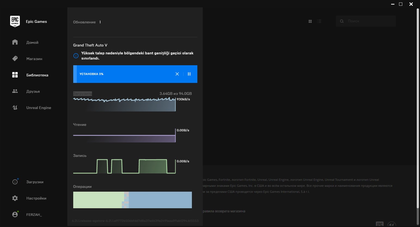Screen dimensions: 420x227
Task: Click the four-squares icon beside Библиотека
Action: coord(15,75)
